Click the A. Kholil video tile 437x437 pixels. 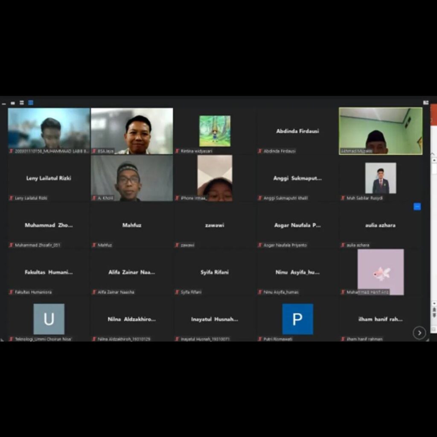pos(132,178)
